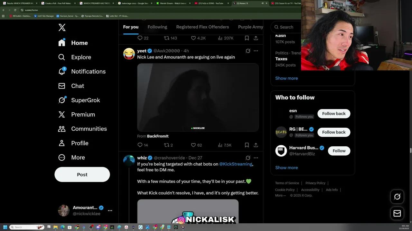The width and height of the screenshot is (412, 231).
Task: Open account switcher dots beside @nickwicklee
Action: pos(110,210)
